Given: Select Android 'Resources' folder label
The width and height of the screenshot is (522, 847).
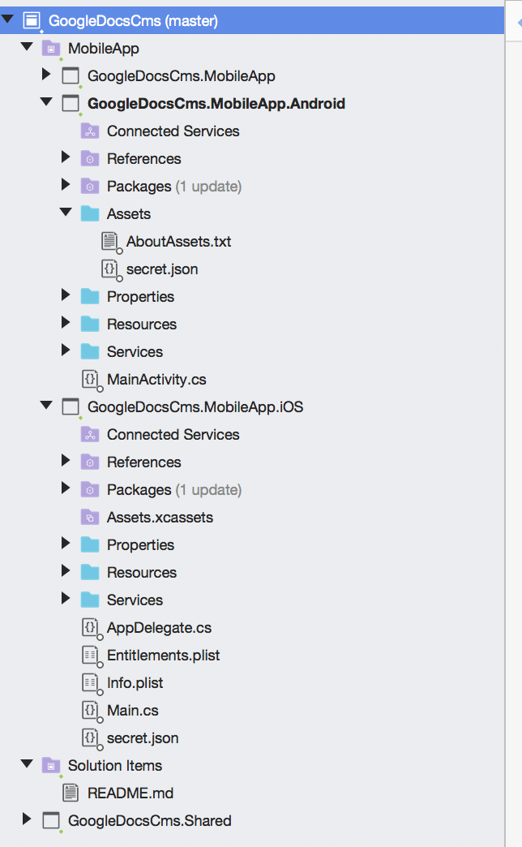Looking at the screenshot, I should click(142, 324).
